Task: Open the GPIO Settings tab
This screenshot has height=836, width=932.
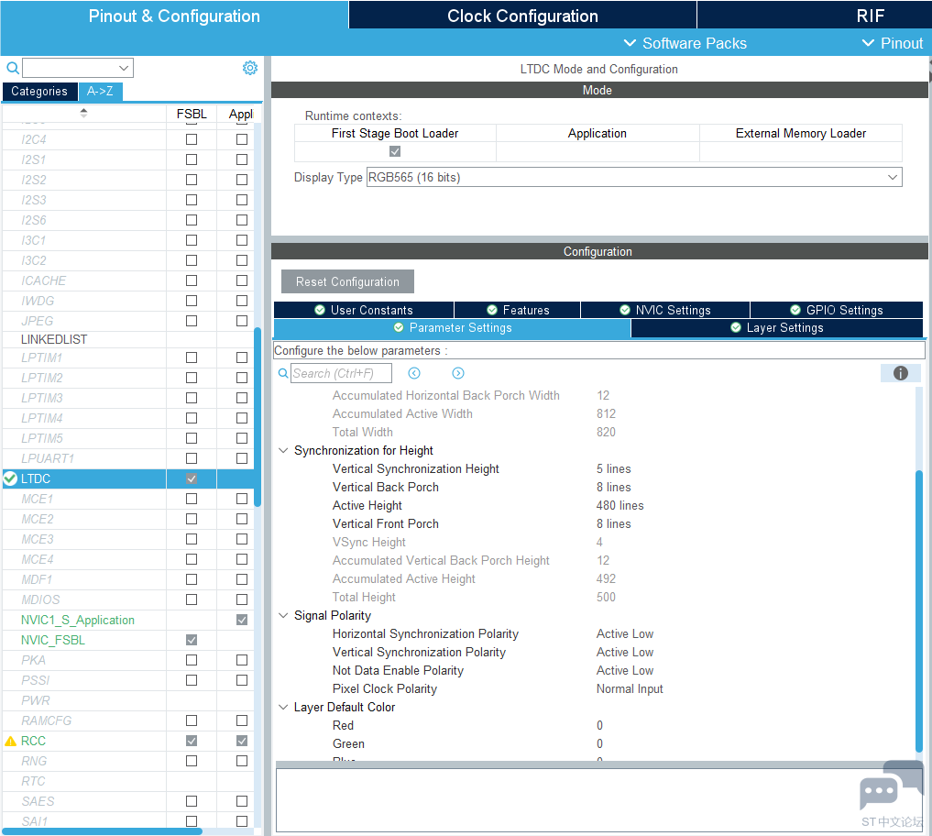Action: pyautogui.click(x=837, y=310)
